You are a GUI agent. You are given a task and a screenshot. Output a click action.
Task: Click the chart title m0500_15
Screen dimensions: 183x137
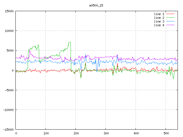[96, 5]
